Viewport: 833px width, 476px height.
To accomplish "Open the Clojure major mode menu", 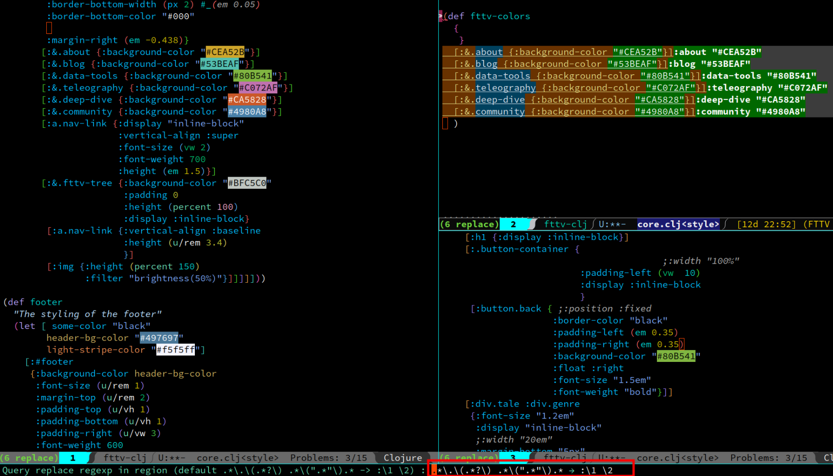I will 402,458.
